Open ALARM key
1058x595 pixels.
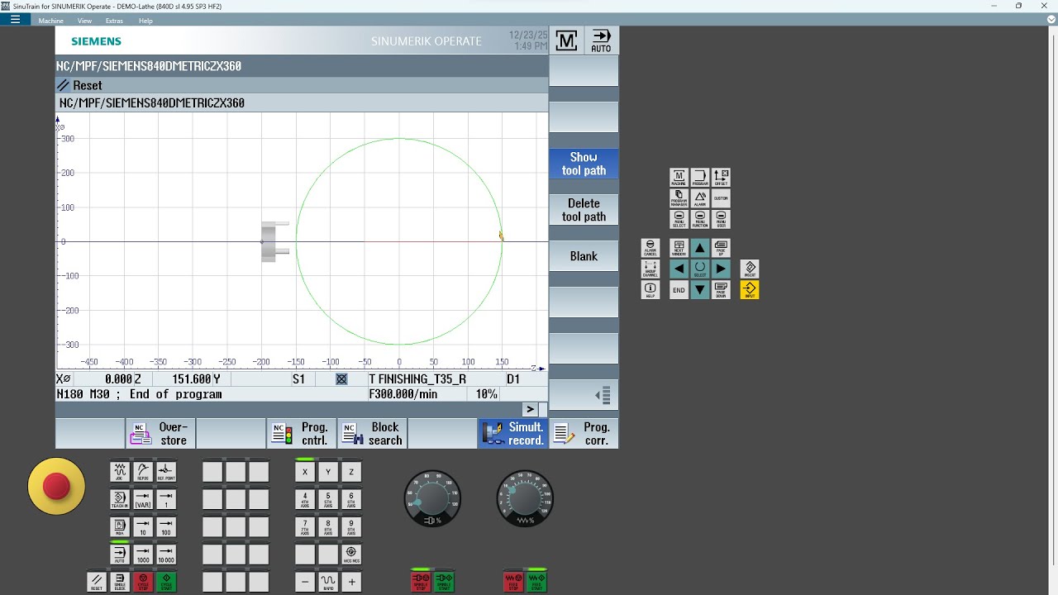click(x=700, y=198)
